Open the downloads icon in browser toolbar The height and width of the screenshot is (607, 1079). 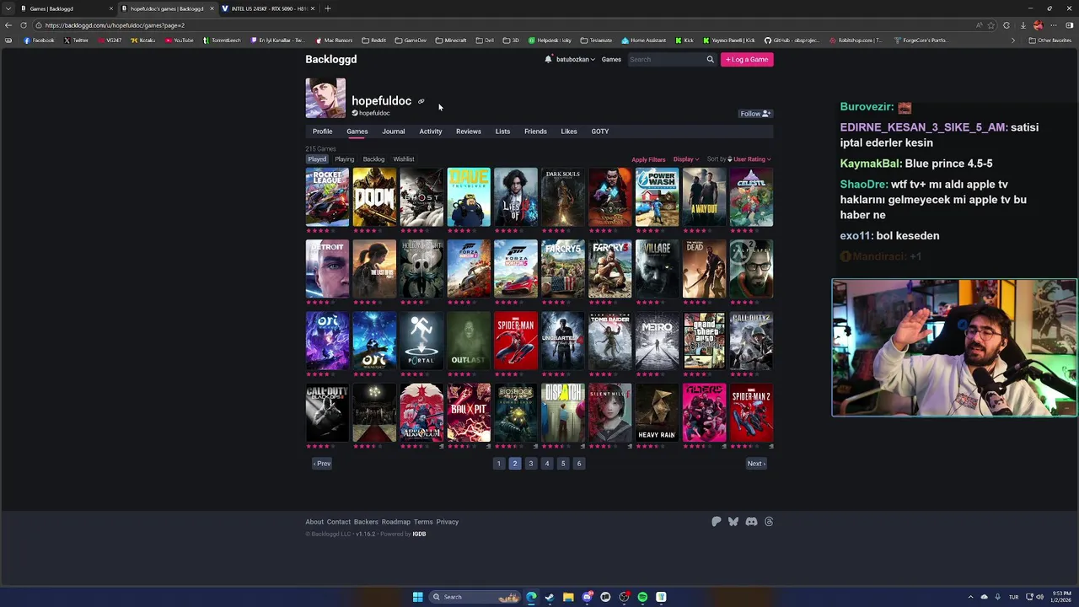(1023, 25)
